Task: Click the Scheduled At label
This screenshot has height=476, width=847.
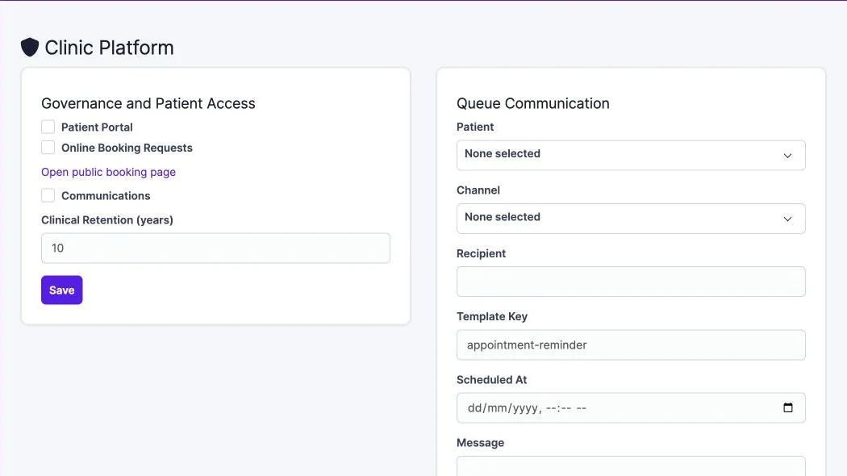Action: (x=491, y=380)
